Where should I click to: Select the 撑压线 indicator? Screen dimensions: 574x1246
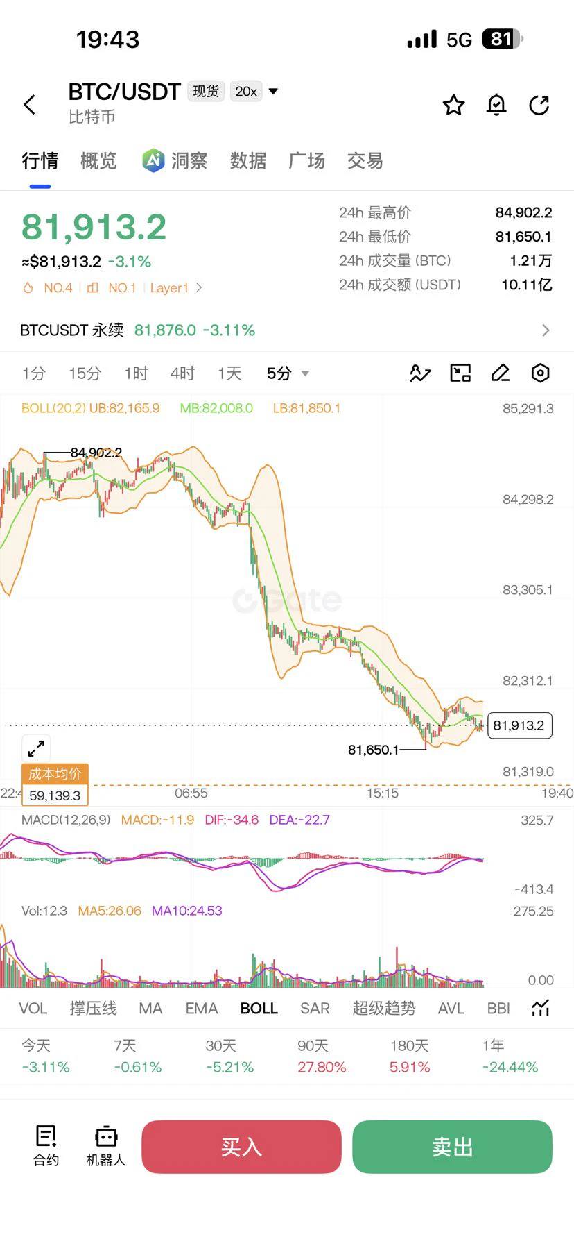point(93,1009)
